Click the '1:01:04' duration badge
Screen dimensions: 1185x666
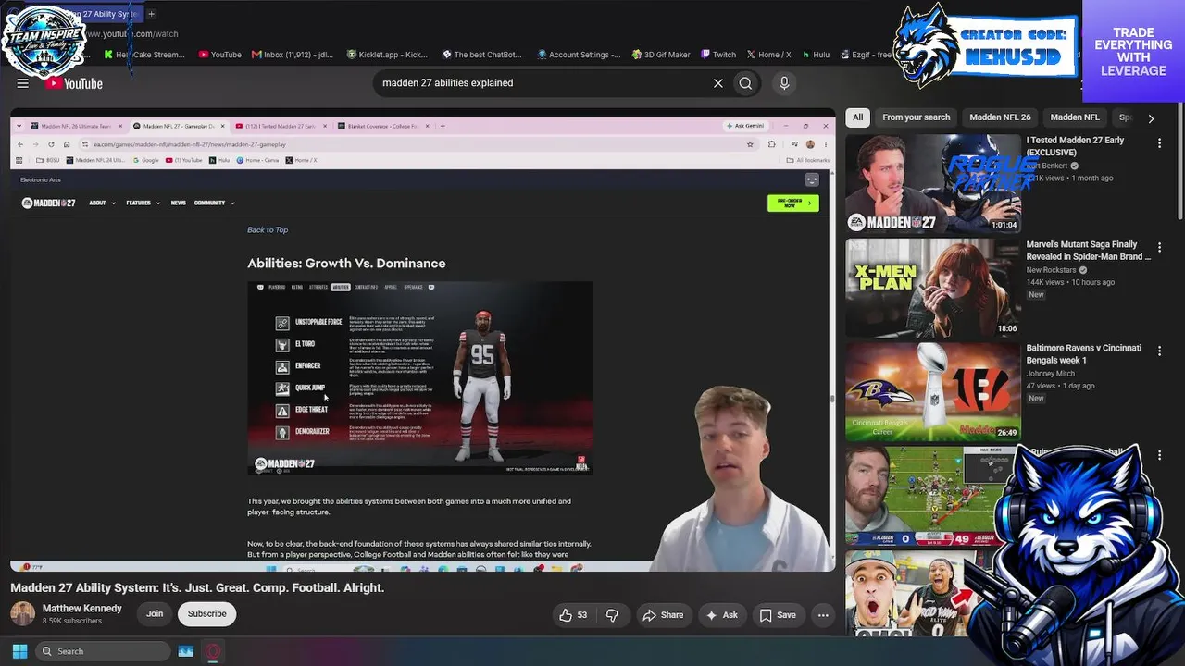(1004, 225)
